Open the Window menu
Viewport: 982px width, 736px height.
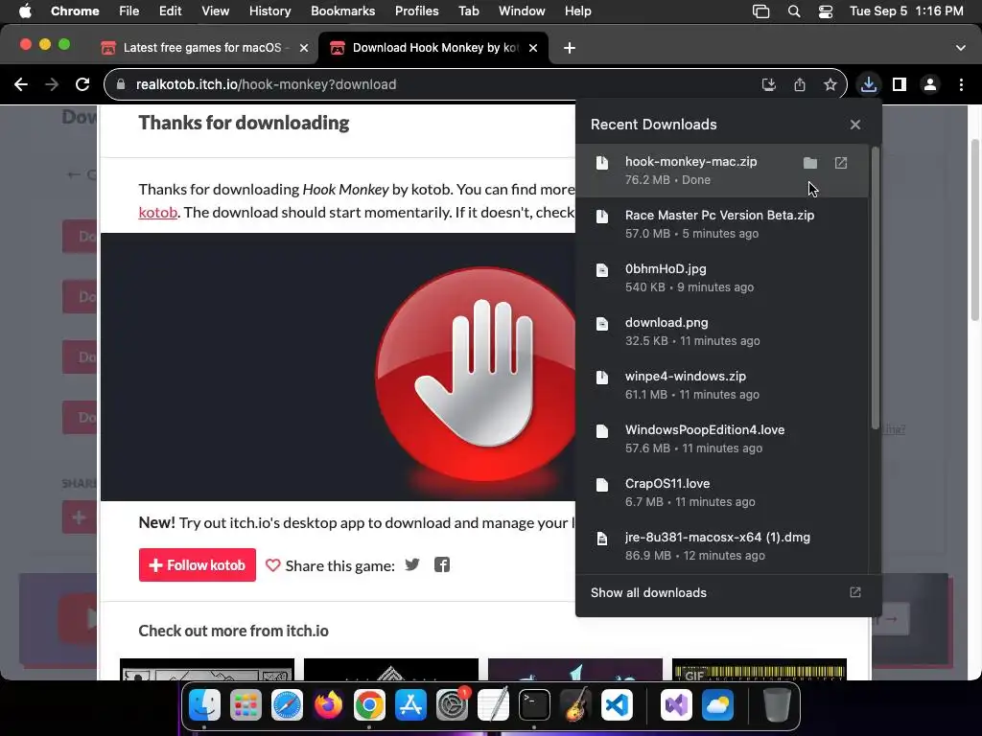pyautogui.click(x=522, y=11)
